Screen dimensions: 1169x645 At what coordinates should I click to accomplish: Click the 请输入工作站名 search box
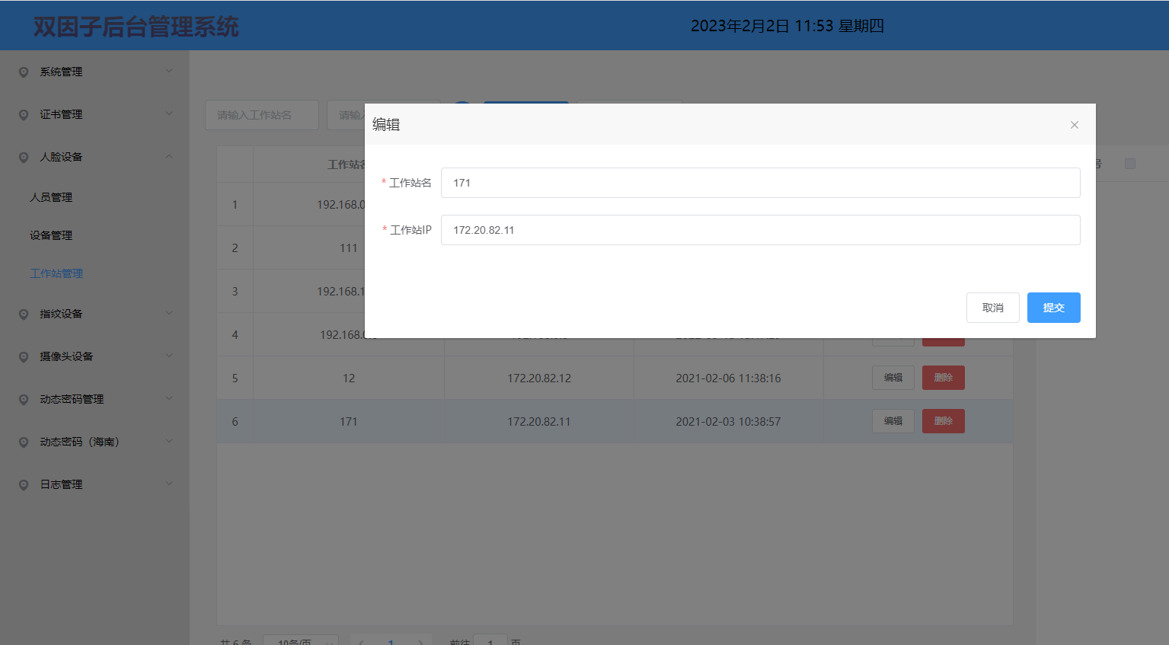pyautogui.click(x=262, y=115)
